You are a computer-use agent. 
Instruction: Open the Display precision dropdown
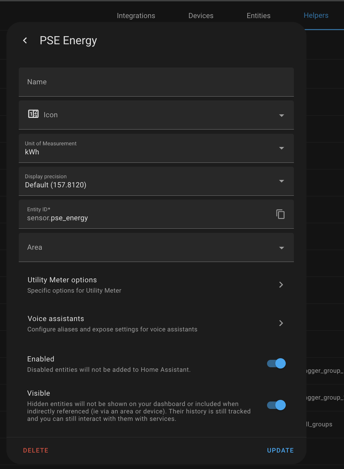[281, 181]
